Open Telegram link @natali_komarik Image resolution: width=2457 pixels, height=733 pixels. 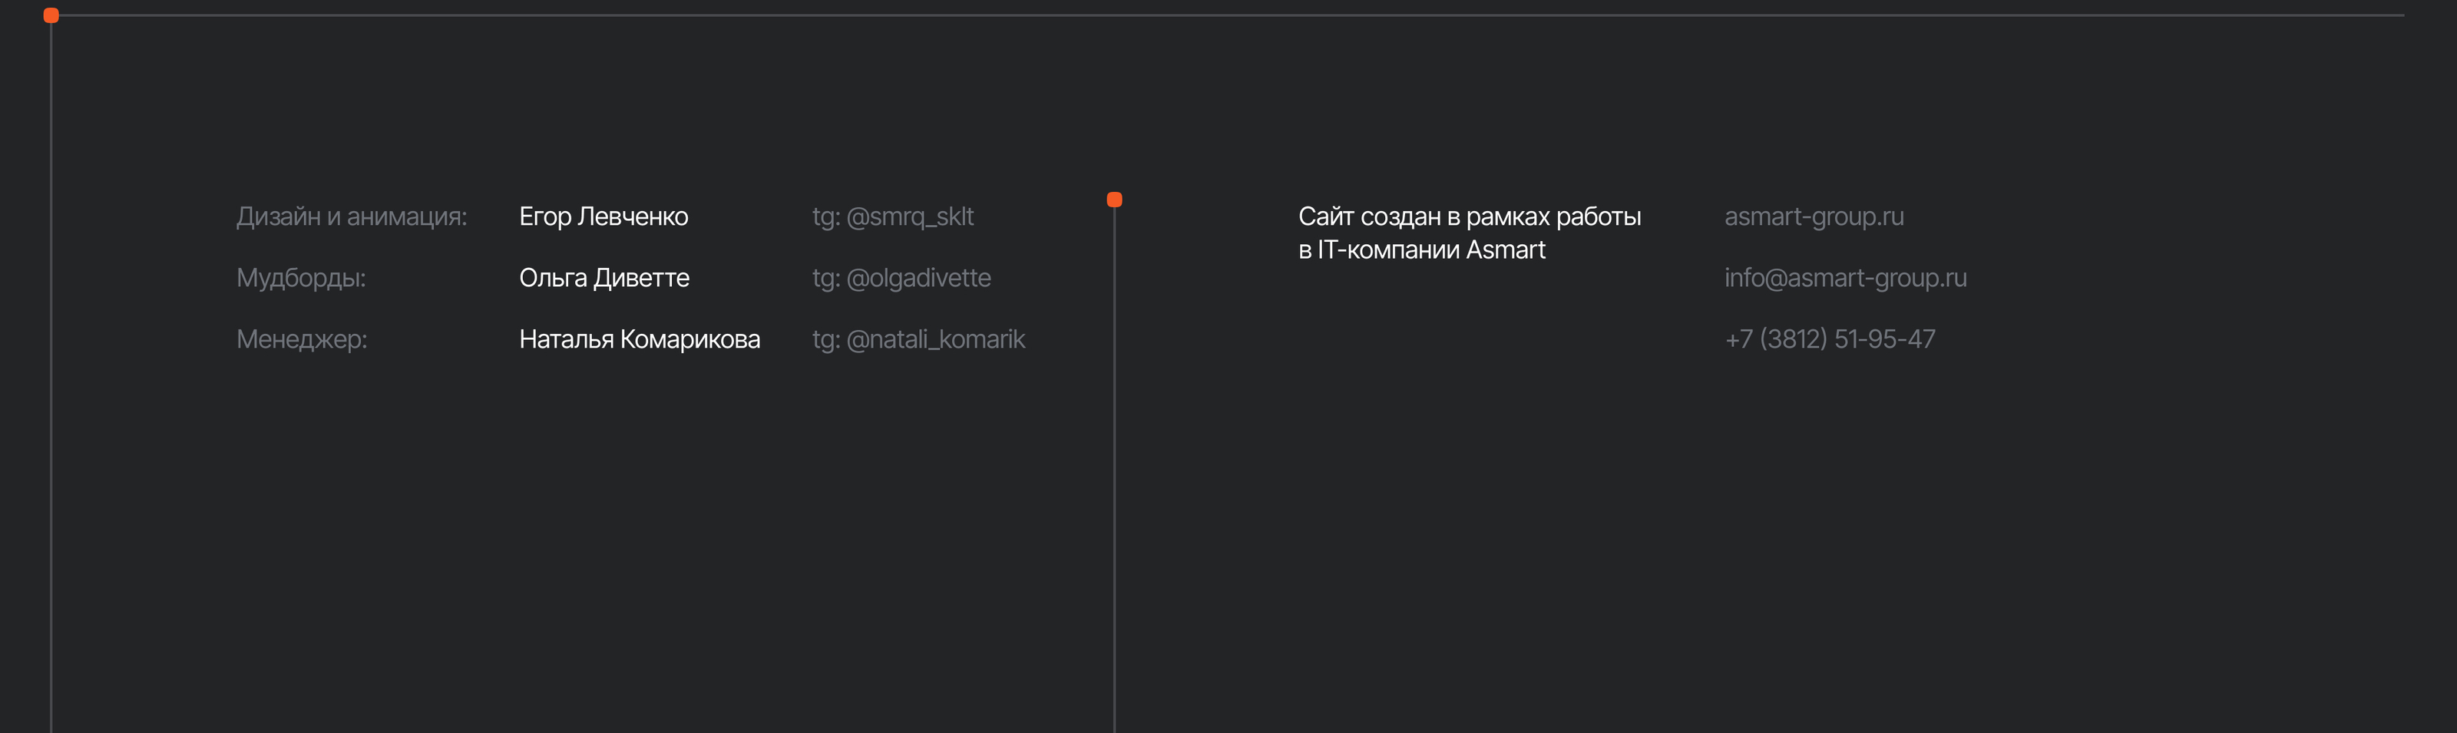918,339
